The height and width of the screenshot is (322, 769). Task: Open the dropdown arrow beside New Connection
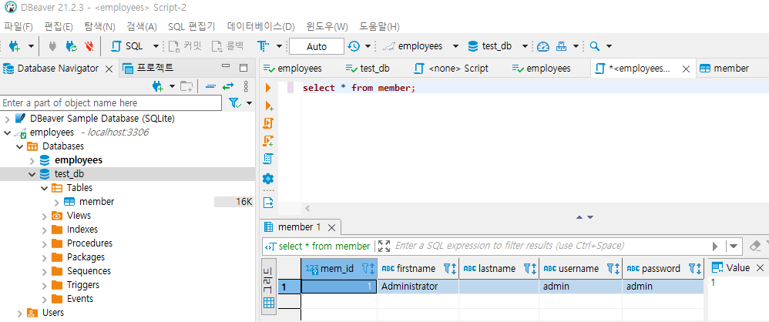pos(31,46)
